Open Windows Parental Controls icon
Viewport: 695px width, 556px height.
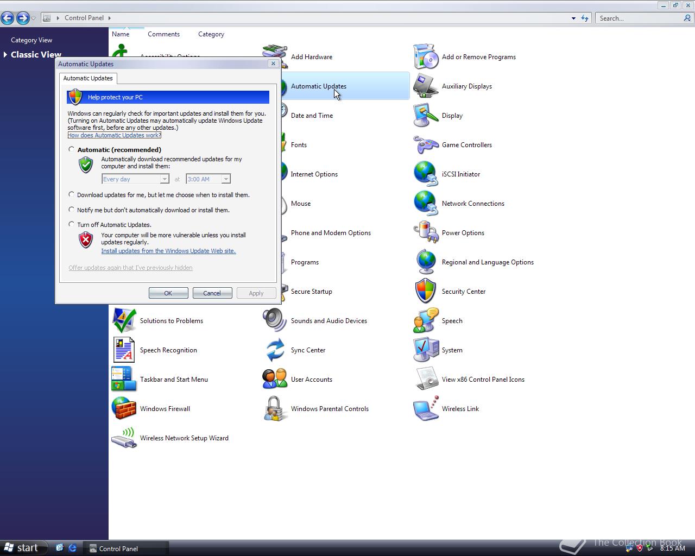coord(275,409)
